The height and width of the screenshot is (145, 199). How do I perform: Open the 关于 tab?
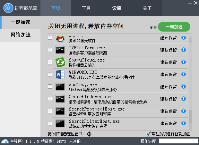[147, 8]
